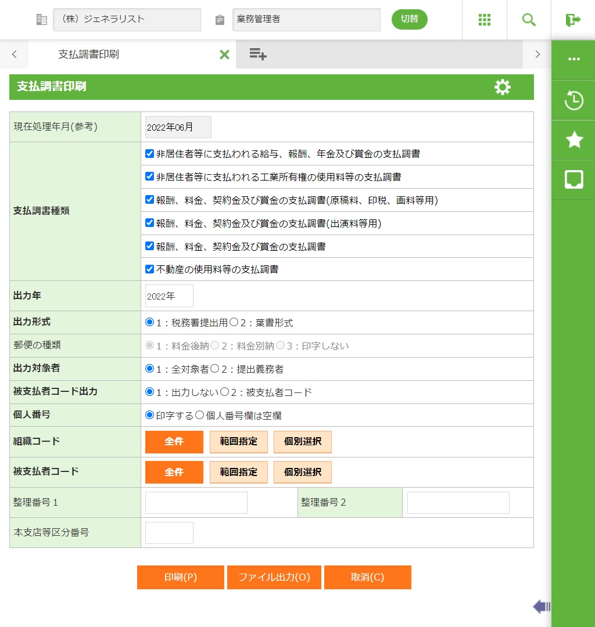The width and height of the screenshot is (595, 627).
Task: Click the 整理番号１ input field
Action: [196, 503]
